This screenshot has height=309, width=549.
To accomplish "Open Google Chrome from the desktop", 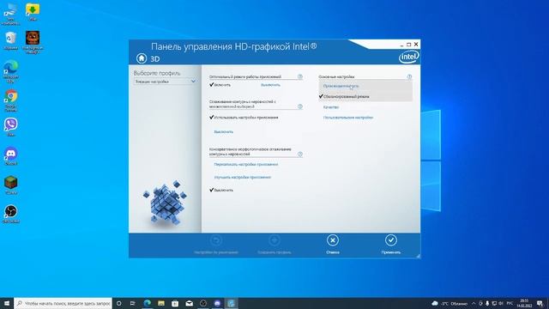I will (11, 100).
